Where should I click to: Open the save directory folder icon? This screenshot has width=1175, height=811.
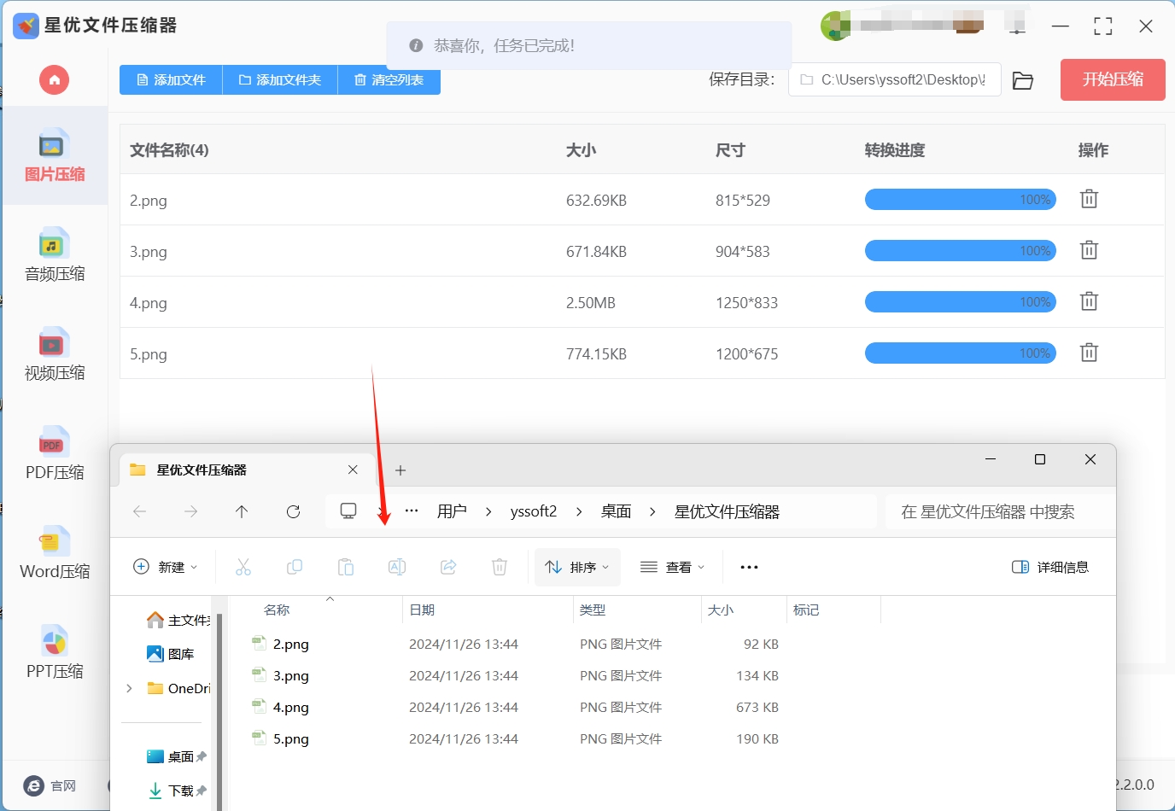(x=1023, y=80)
